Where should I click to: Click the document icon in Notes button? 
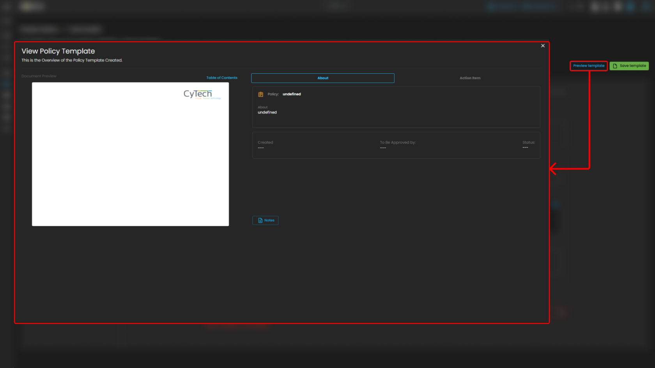260,220
